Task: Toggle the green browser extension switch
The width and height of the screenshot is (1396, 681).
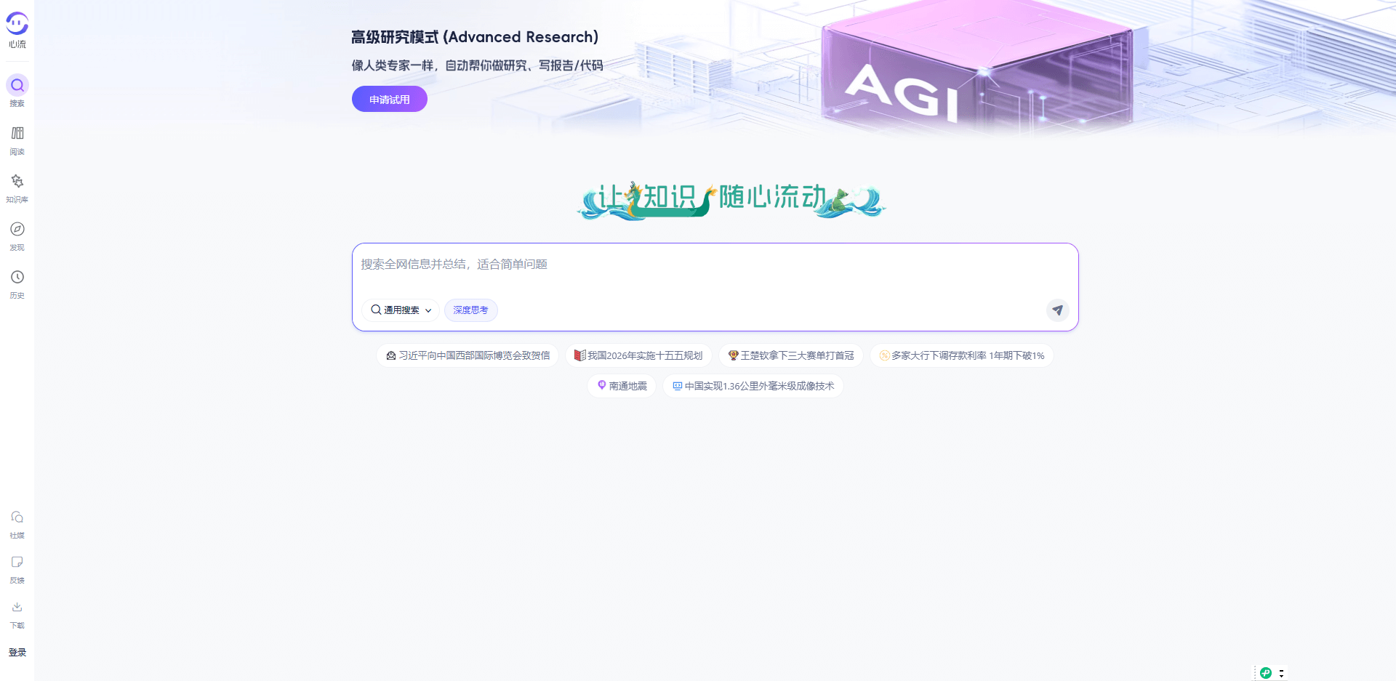Action: coord(1265,673)
